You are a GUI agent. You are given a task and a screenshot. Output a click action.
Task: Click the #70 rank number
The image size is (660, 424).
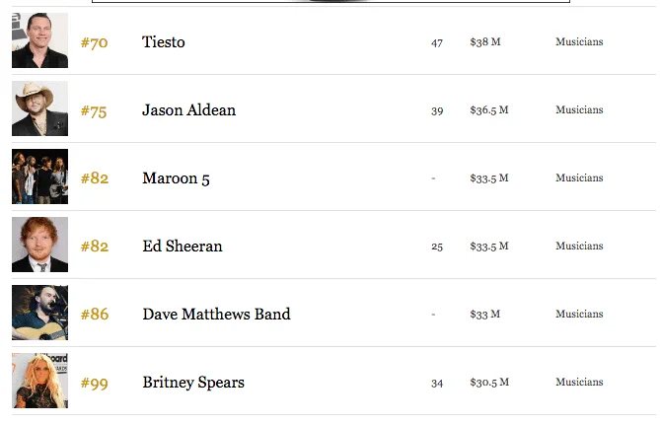pos(94,42)
